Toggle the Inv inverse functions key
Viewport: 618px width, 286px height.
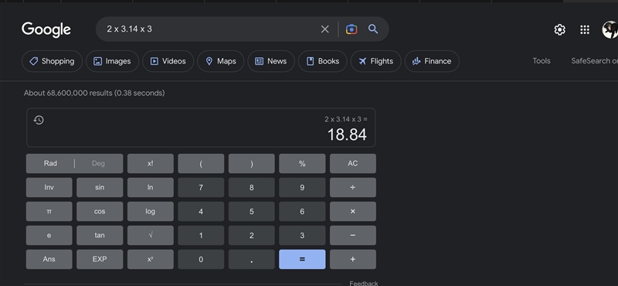(x=49, y=187)
